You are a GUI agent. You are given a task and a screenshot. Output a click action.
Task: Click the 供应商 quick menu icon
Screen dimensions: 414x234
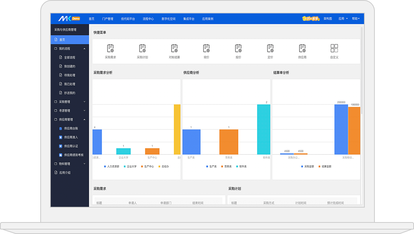click(302, 48)
